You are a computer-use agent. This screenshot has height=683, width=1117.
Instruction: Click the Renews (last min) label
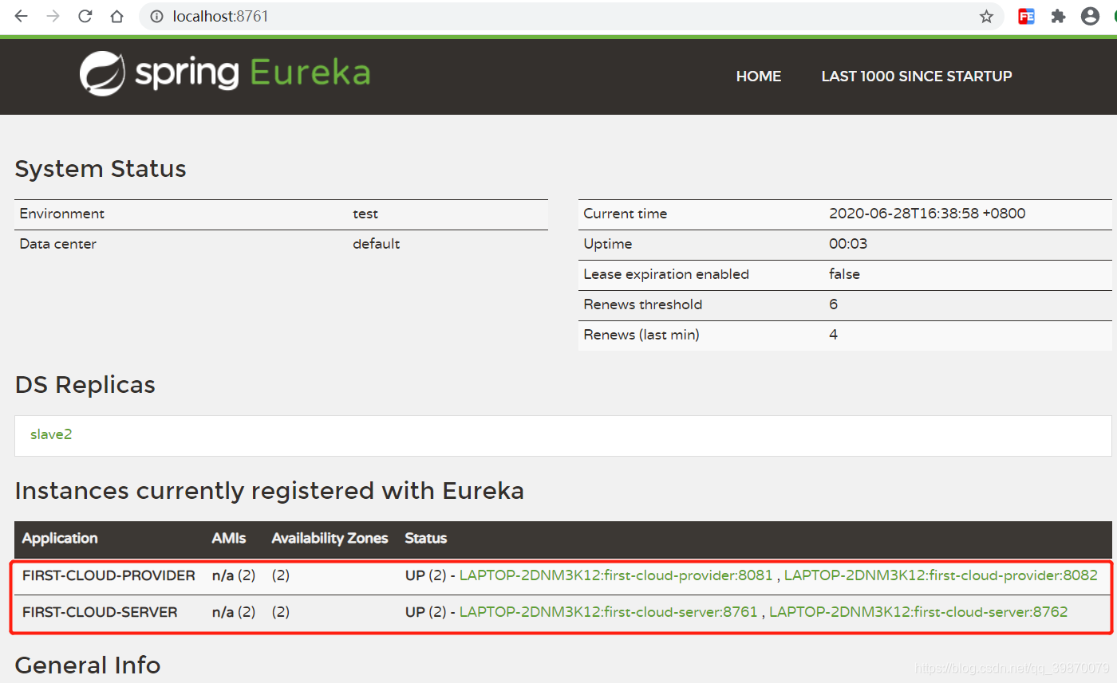pos(641,335)
